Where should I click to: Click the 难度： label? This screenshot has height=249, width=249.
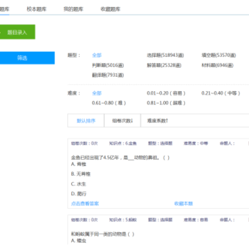pos(74,93)
